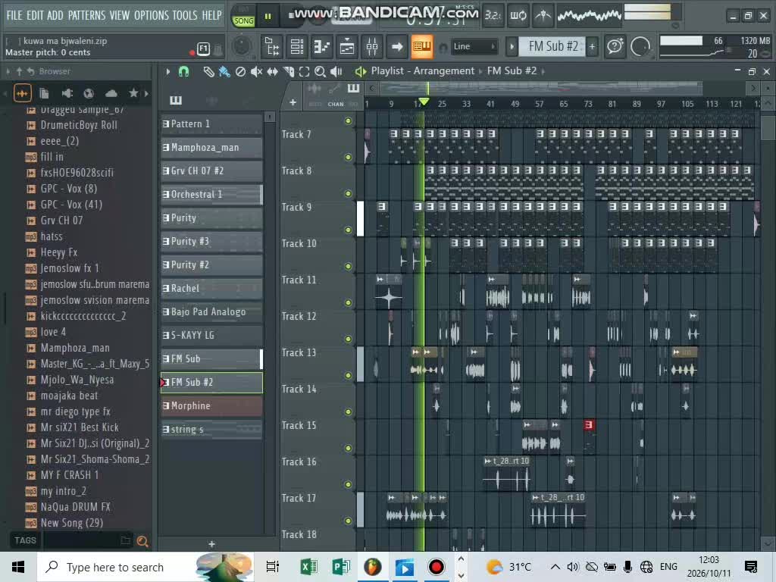Open the TOOLS menu
This screenshot has height=582, width=776.
pyautogui.click(x=185, y=15)
